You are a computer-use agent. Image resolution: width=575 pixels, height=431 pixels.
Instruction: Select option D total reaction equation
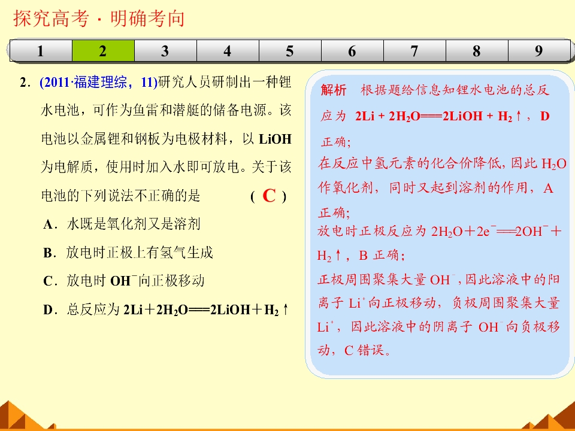(x=166, y=309)
